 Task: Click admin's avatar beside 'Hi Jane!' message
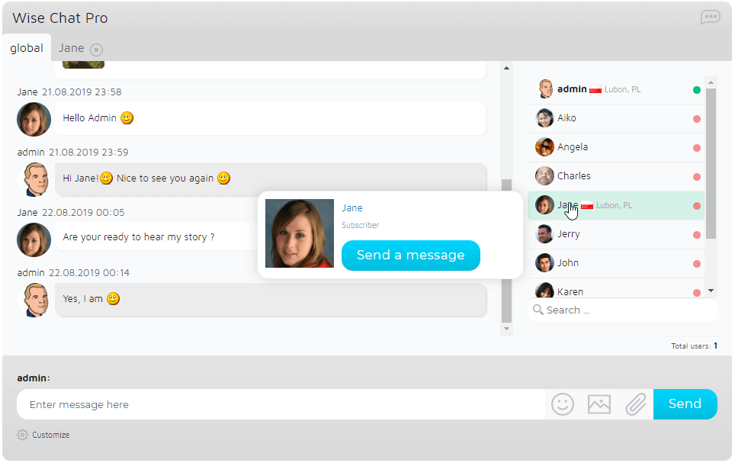point(36,179)
